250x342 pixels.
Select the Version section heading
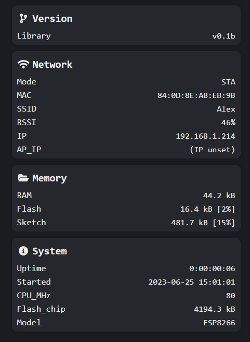click(x=52, y=19)
